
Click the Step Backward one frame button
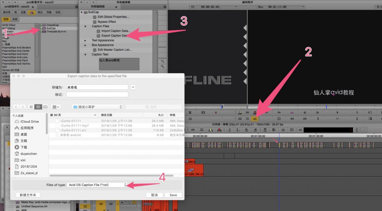click(x=304, y=113)
